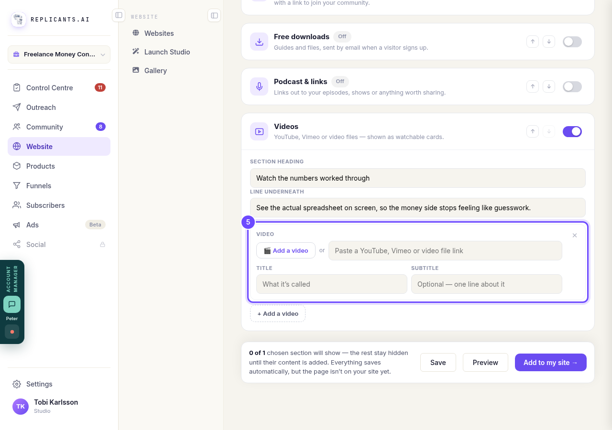The image size is (612, 430).
Task: Click the red record button under Peter
Action: click(x=12, y=332)
